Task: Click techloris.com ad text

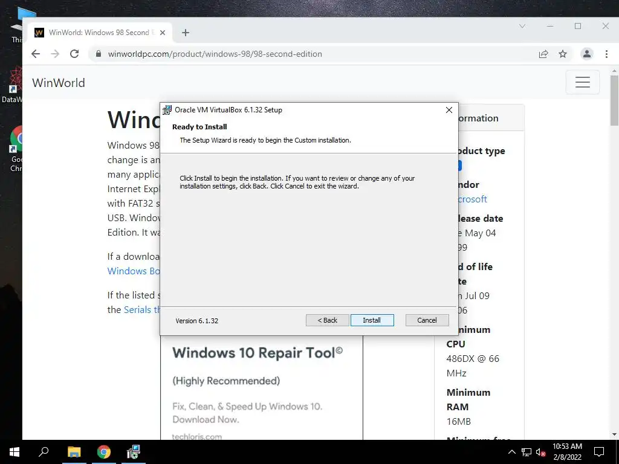Action: [197, 436]
